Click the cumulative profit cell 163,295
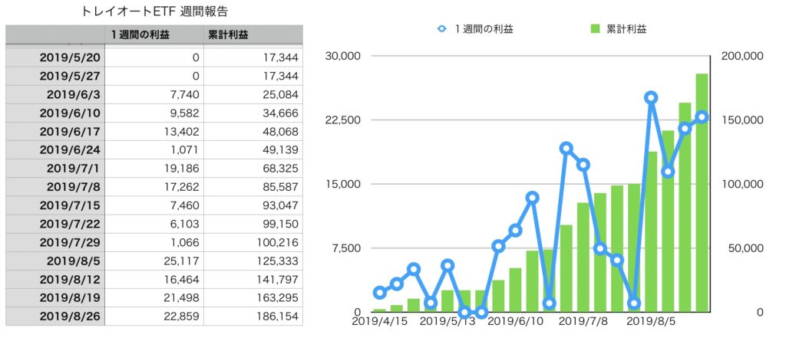Image resolution: width=786 pixels, height=341 pixels. click(253, 298)
